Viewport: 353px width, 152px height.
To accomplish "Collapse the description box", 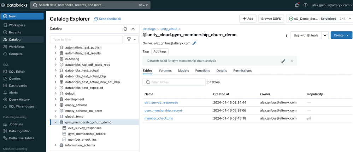I will pos(292,61).
